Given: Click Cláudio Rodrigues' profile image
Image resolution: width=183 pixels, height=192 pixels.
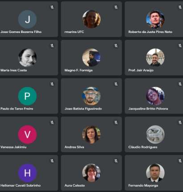Looking at the screenshot, I should pos(155,134).
